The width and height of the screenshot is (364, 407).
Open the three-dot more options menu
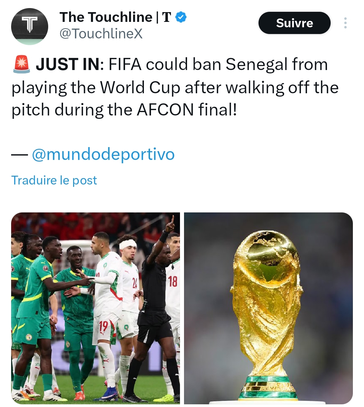point(345,23)
